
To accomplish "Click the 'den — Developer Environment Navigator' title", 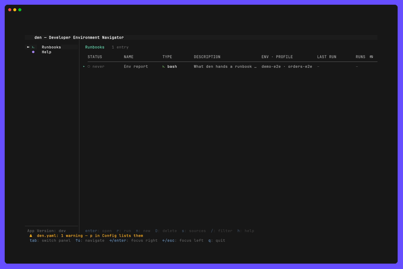I will [x=79, y=37].
